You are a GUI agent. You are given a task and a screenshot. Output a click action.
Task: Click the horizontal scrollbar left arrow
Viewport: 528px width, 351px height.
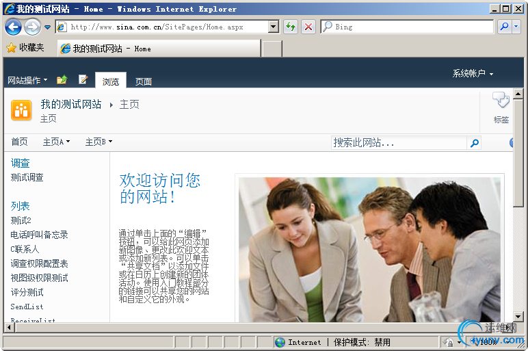(x=9, y=327)
